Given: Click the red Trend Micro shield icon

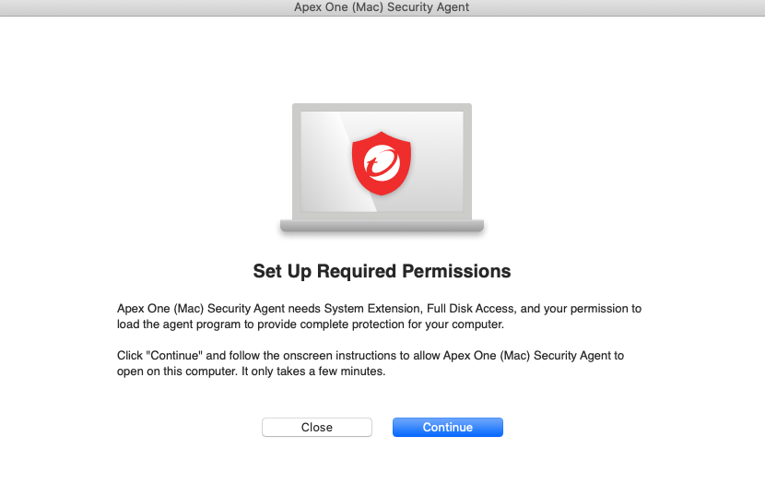Looking at the screenshot, I should (x=382, y=163).
